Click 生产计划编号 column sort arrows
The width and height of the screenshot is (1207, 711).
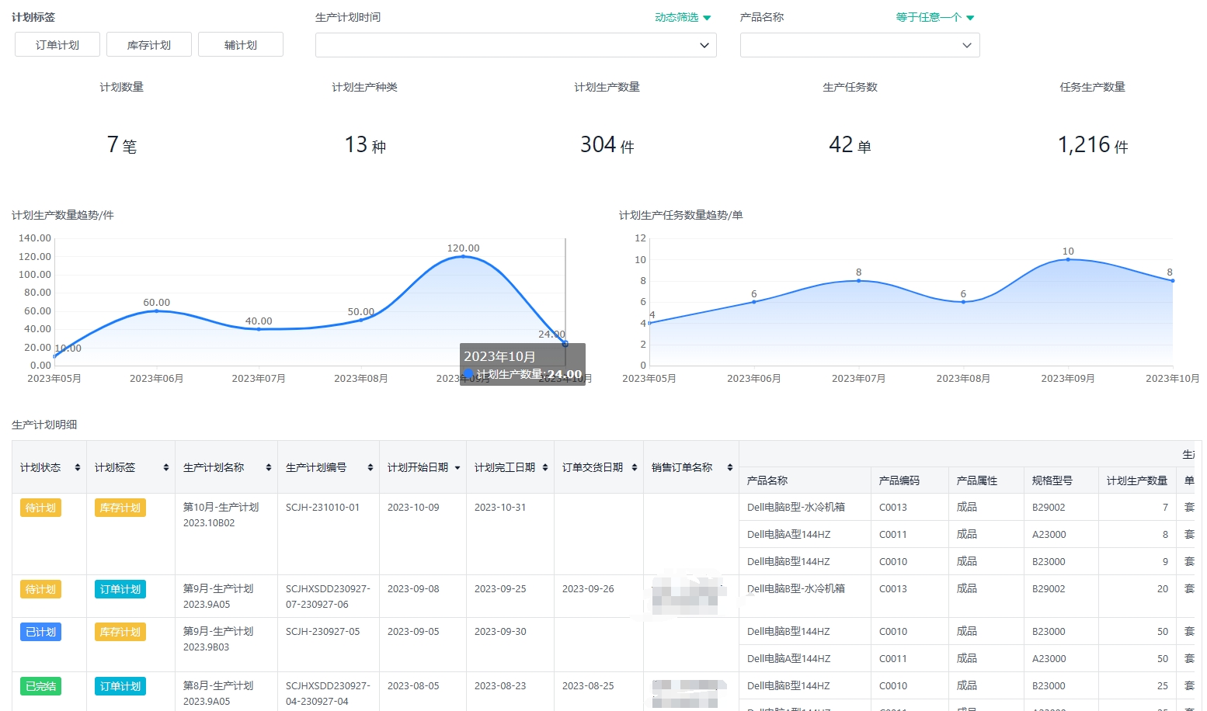(x=370, y=467)
